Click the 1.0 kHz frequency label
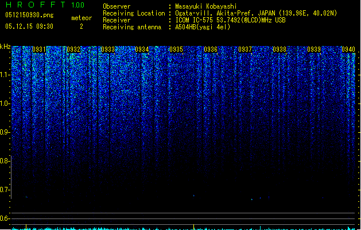This screenshot has width=361, height=230. click(x=5, y=103)
